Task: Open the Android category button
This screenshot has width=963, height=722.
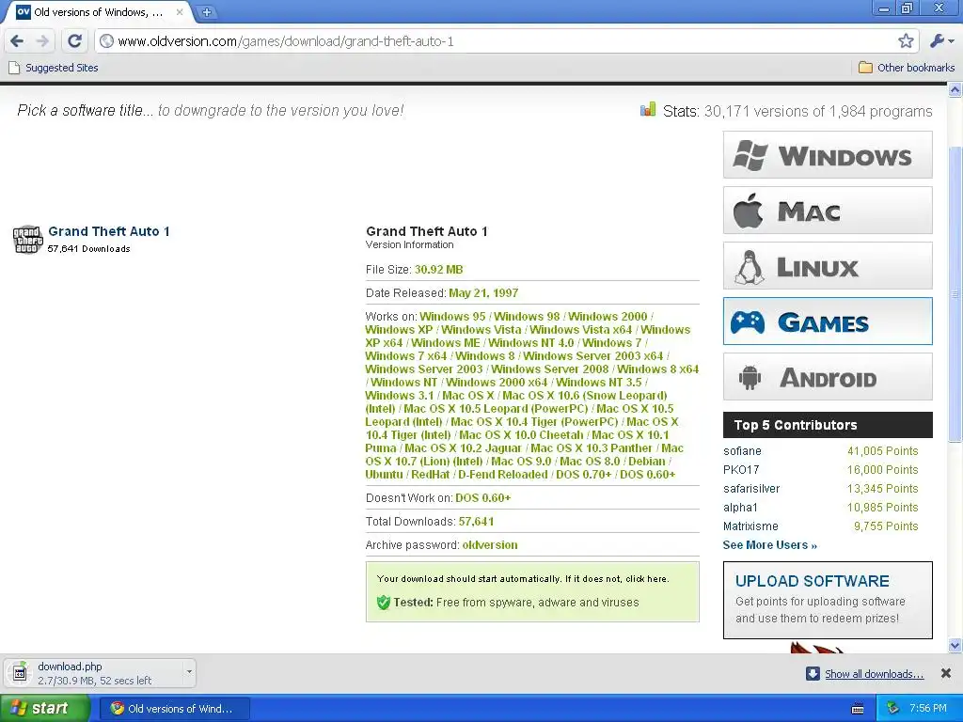Action: point(828,376)
